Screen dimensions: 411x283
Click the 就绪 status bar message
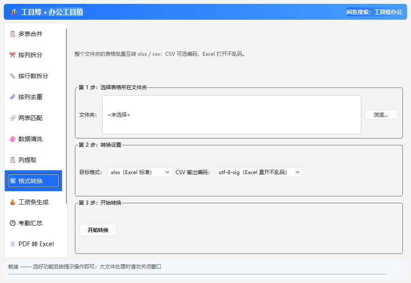tap(85, 267)
